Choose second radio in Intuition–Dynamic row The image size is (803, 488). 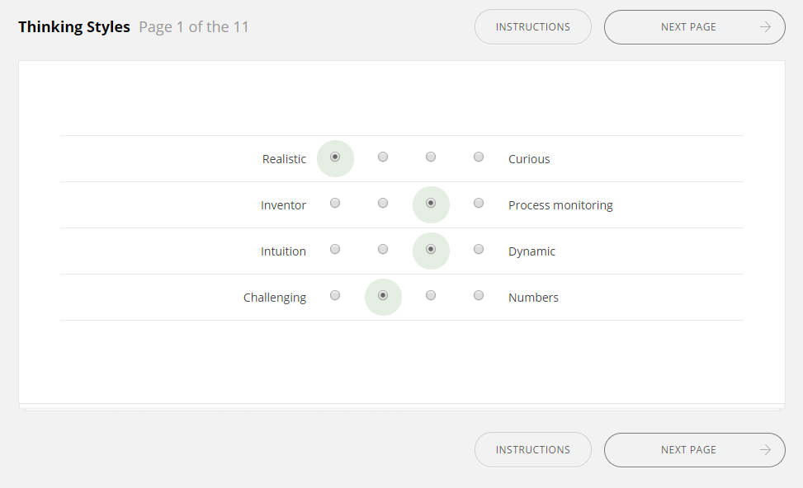(x=383, y=250)
